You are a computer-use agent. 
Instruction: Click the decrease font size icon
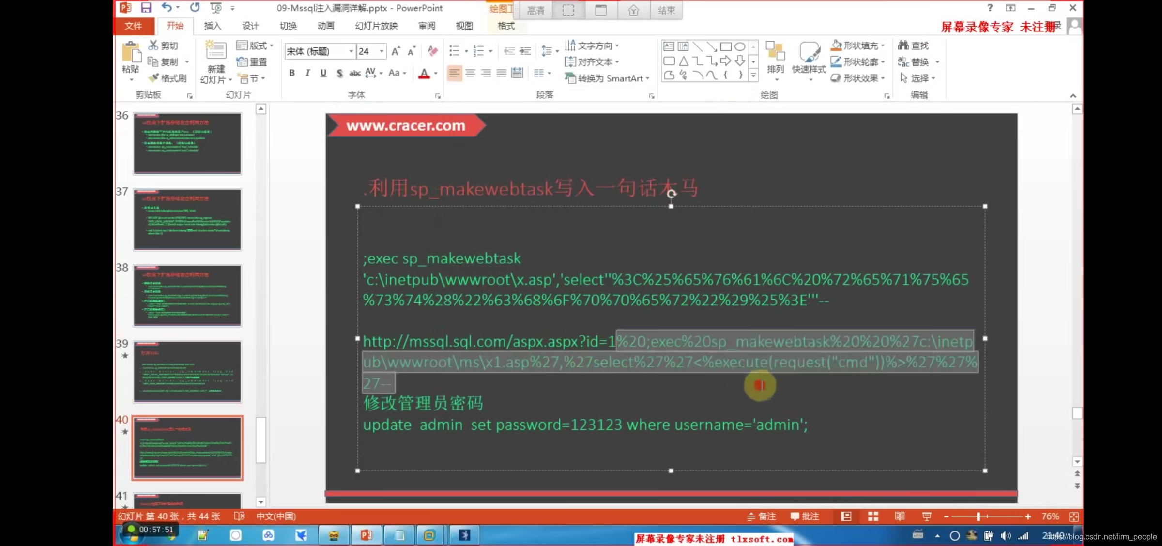point(412,51)
